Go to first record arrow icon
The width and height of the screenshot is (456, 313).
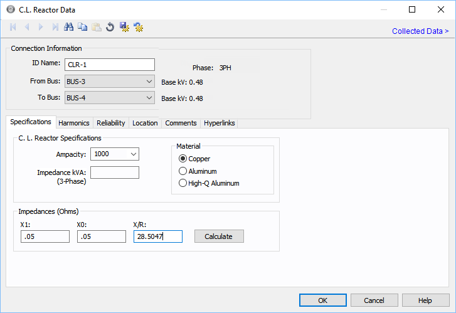click(13, 27)
